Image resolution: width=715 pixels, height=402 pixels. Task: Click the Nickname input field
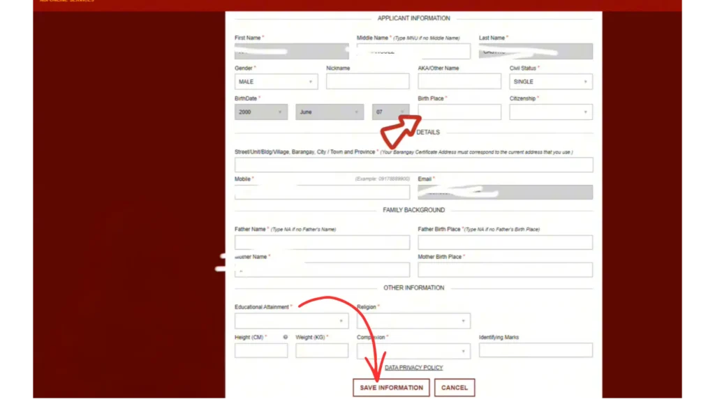(x=367, y=81)
